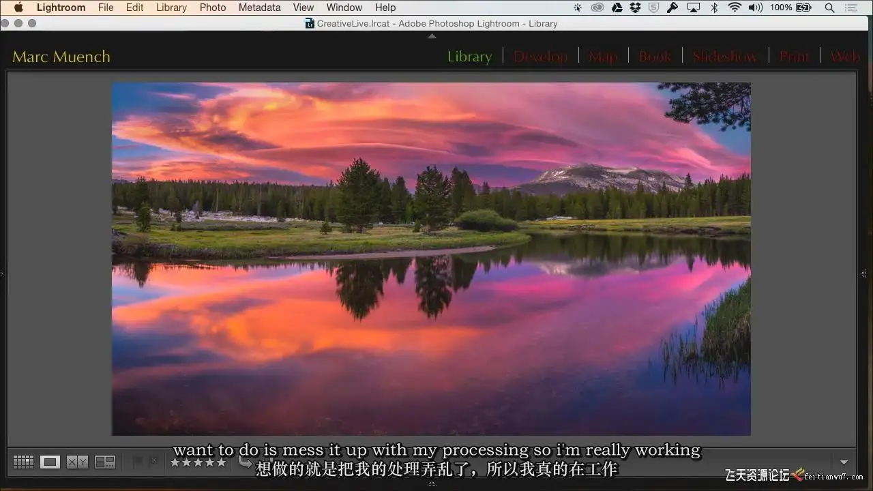
Task: Set flag as rejected
Action: coord(153,462)
